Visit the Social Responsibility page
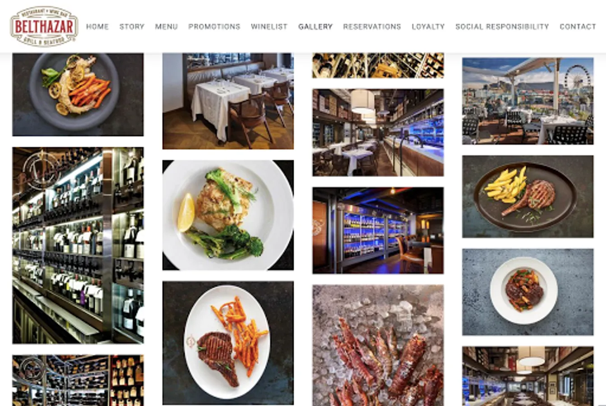Viewport: 606px width, 406px height. tap(502, 27)
